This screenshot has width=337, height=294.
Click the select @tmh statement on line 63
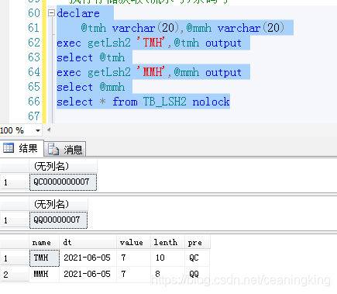click(x=91, y=57)
